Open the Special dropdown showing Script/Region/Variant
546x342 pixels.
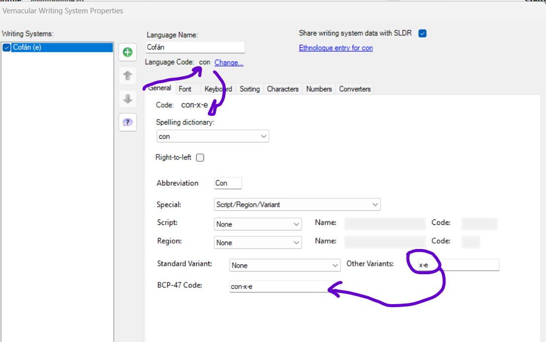pyautogui.click(x=297, y=204)
